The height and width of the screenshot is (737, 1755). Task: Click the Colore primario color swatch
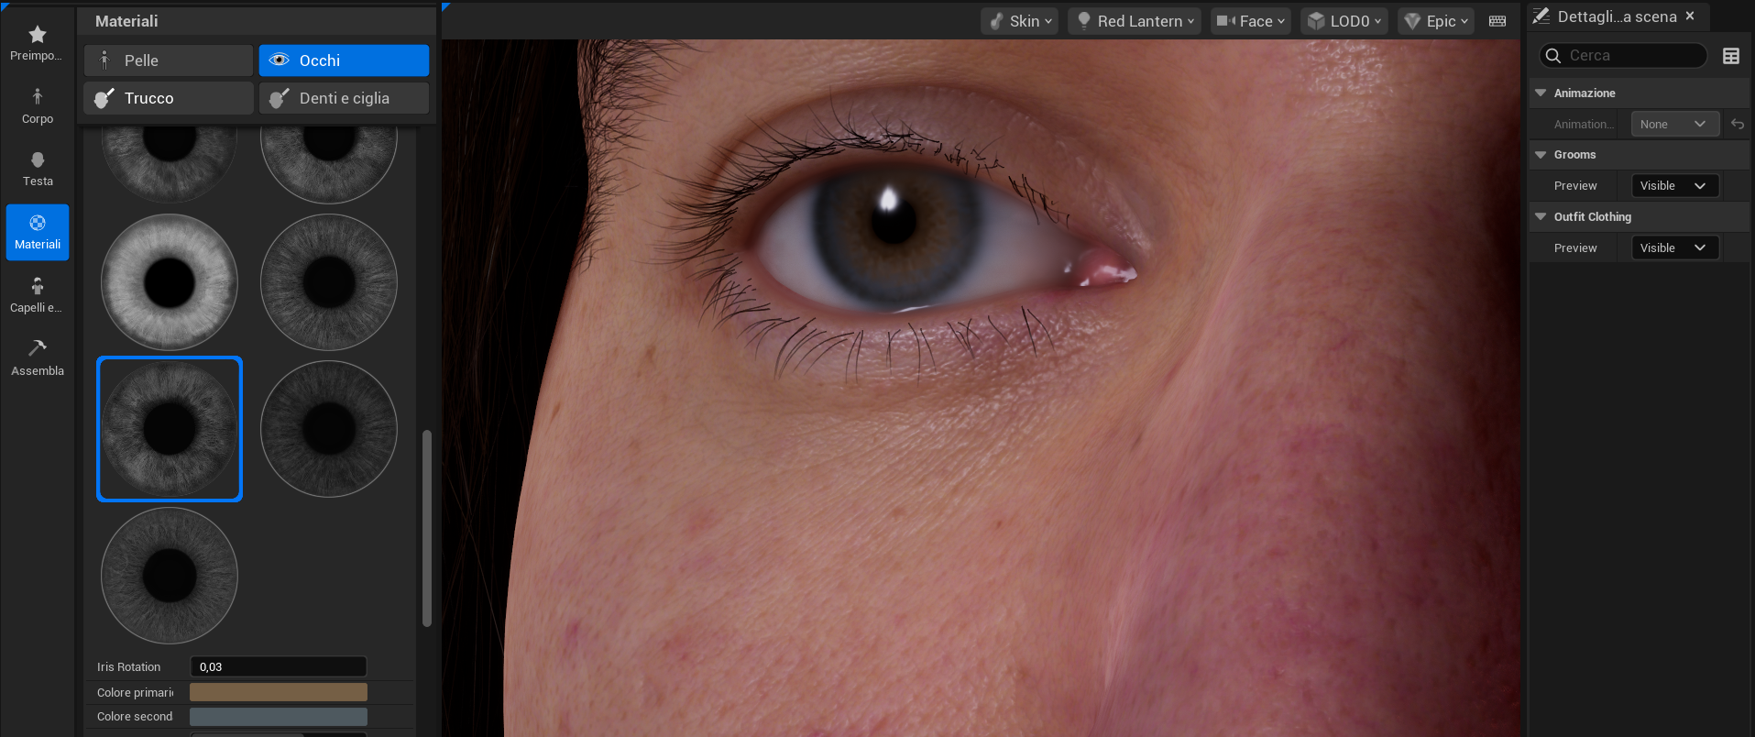pyautogui.click(x=278, y=692)
